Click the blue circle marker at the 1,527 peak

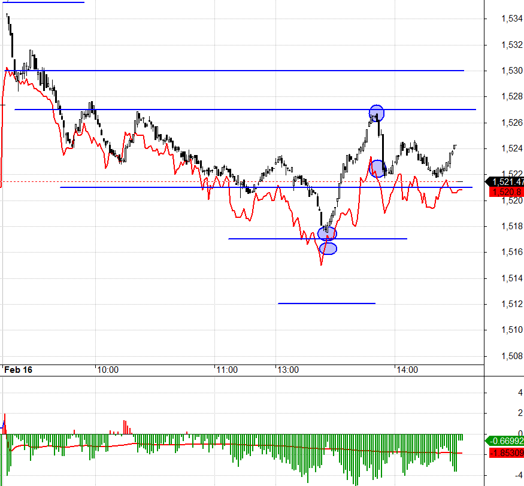376,112
